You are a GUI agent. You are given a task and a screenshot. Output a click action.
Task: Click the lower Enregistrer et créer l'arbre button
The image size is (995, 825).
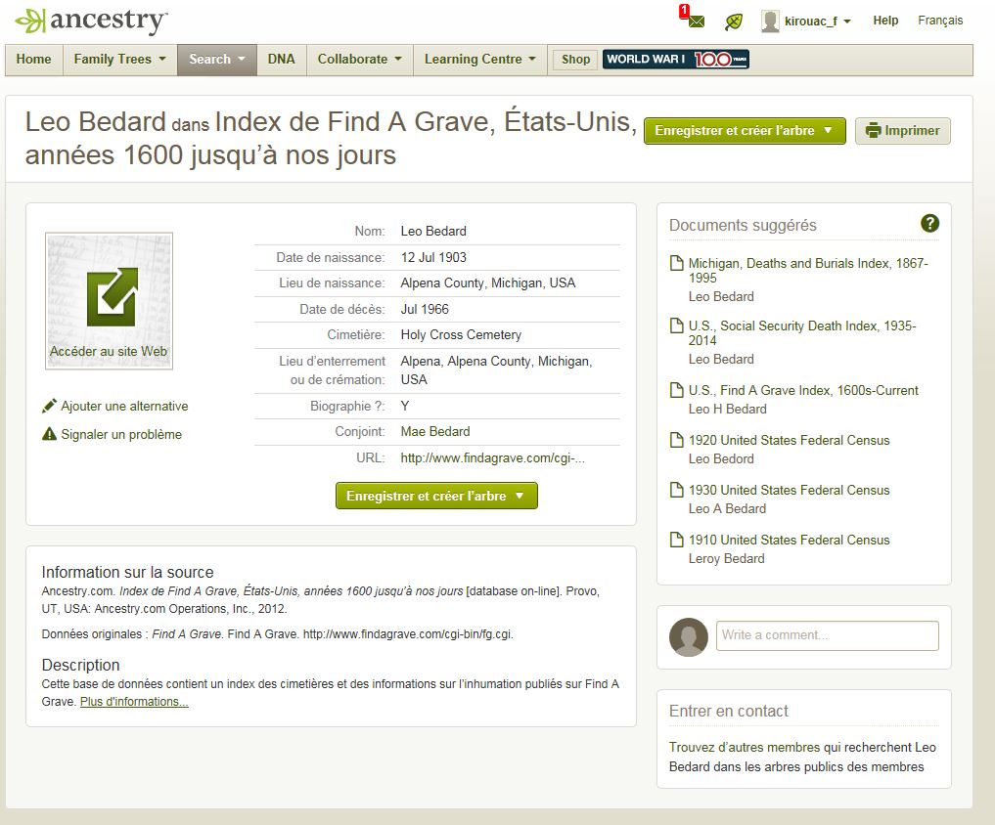point(436,496)
